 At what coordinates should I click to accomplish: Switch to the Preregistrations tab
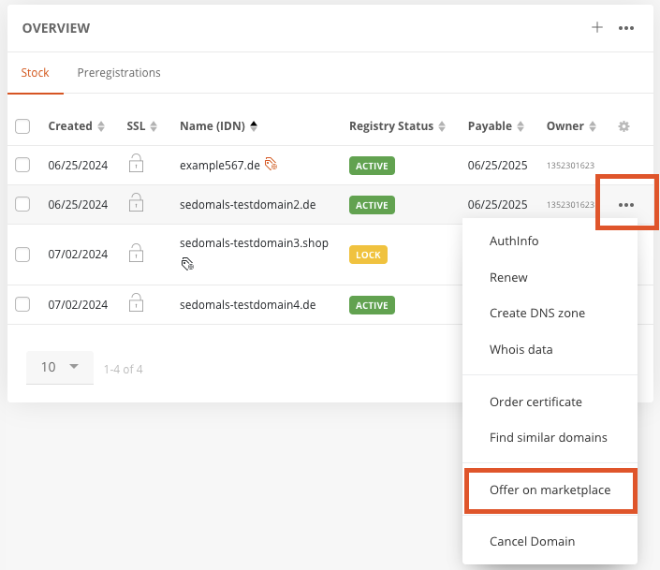119,73
